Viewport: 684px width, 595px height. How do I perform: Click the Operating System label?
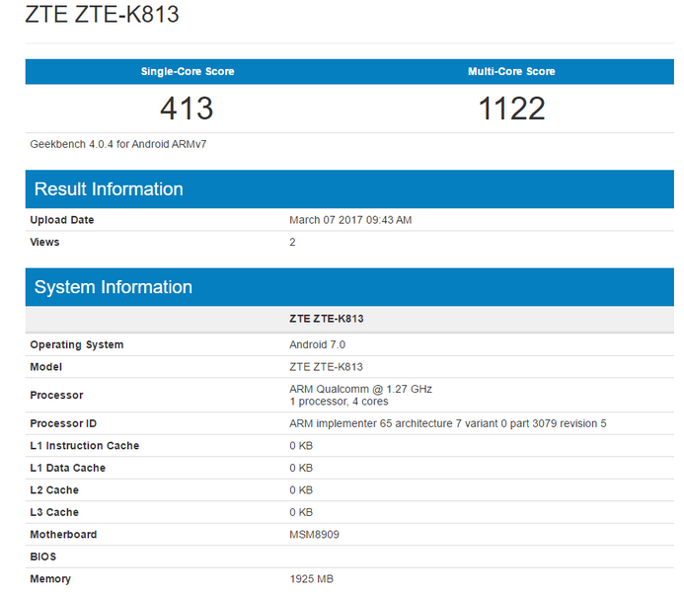(x=77, y=345)
